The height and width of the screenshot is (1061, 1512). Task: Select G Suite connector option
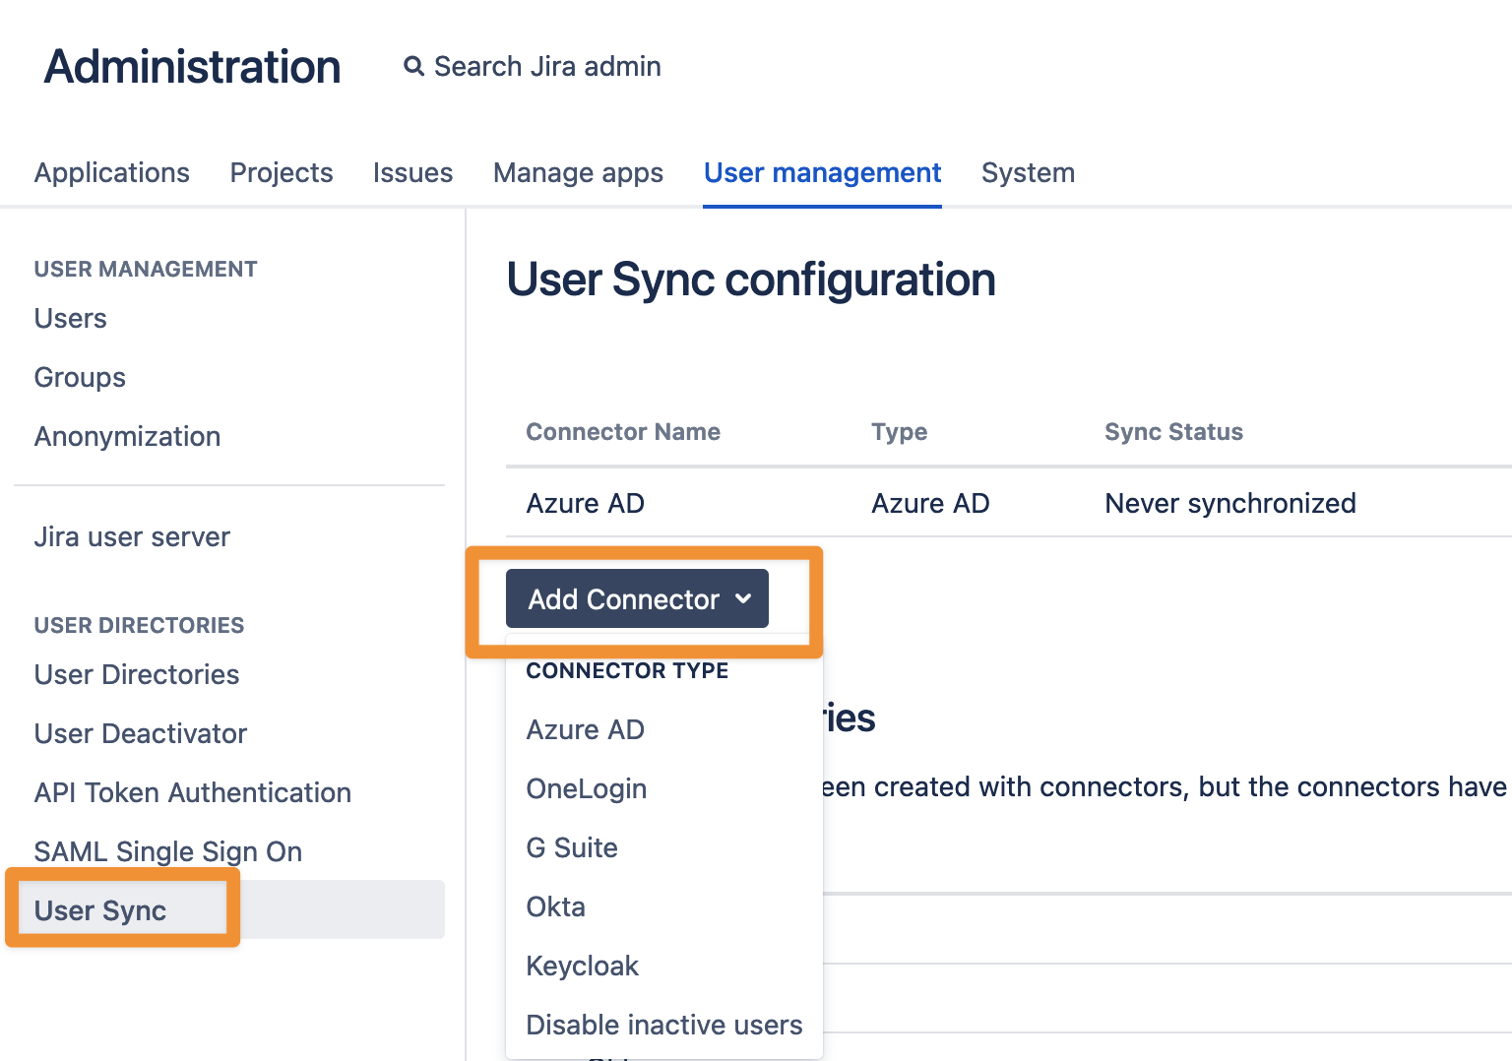572,847
